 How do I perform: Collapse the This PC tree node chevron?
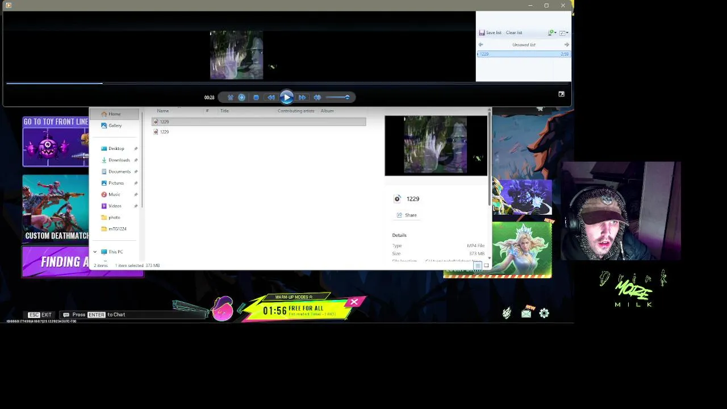pyautogui.click(x=95, y=252)
